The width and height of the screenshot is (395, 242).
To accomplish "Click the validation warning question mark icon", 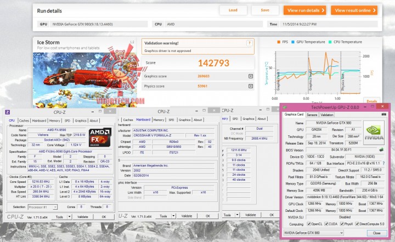I will coord(249,43).
